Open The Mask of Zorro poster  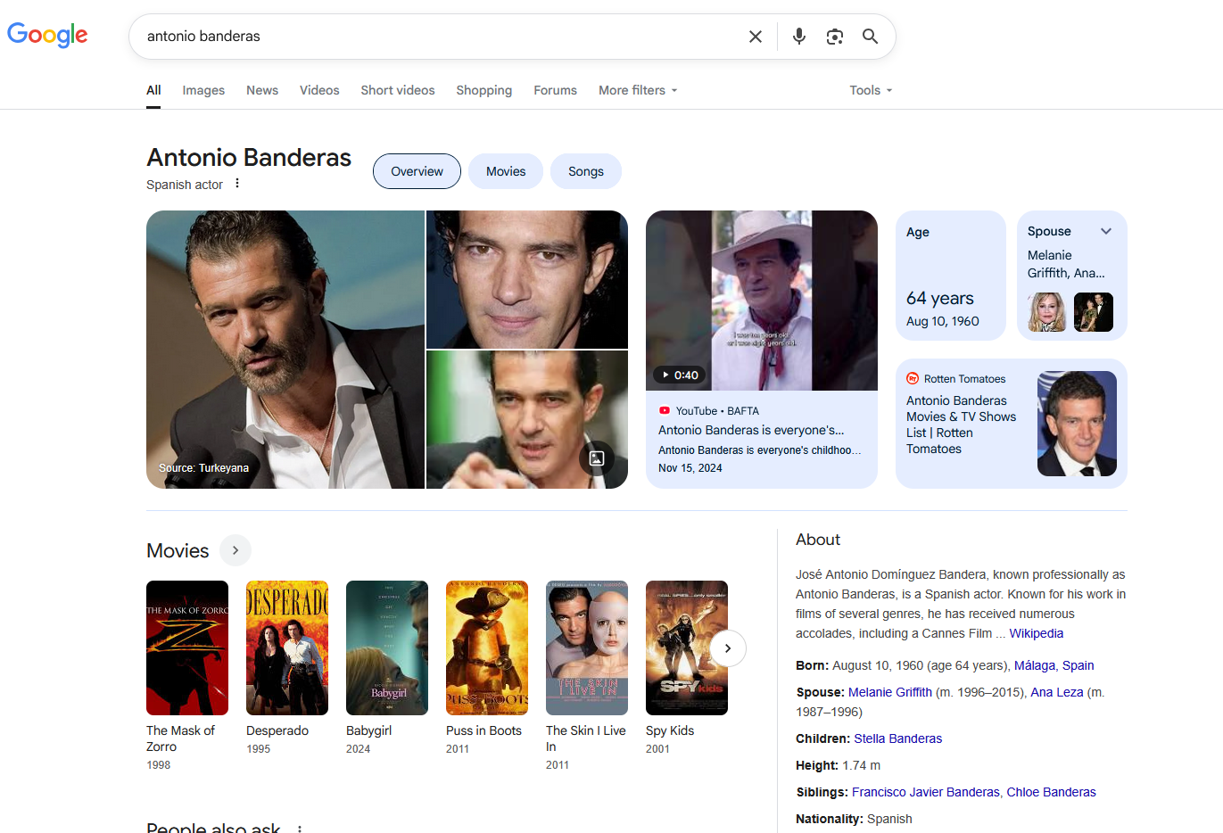pyautogui.click(x=187, y=647)
